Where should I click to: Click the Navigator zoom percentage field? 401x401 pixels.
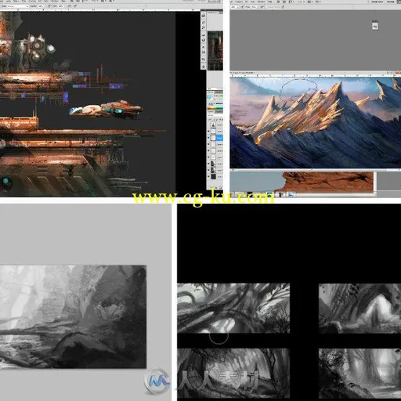[x=211, y=89]
